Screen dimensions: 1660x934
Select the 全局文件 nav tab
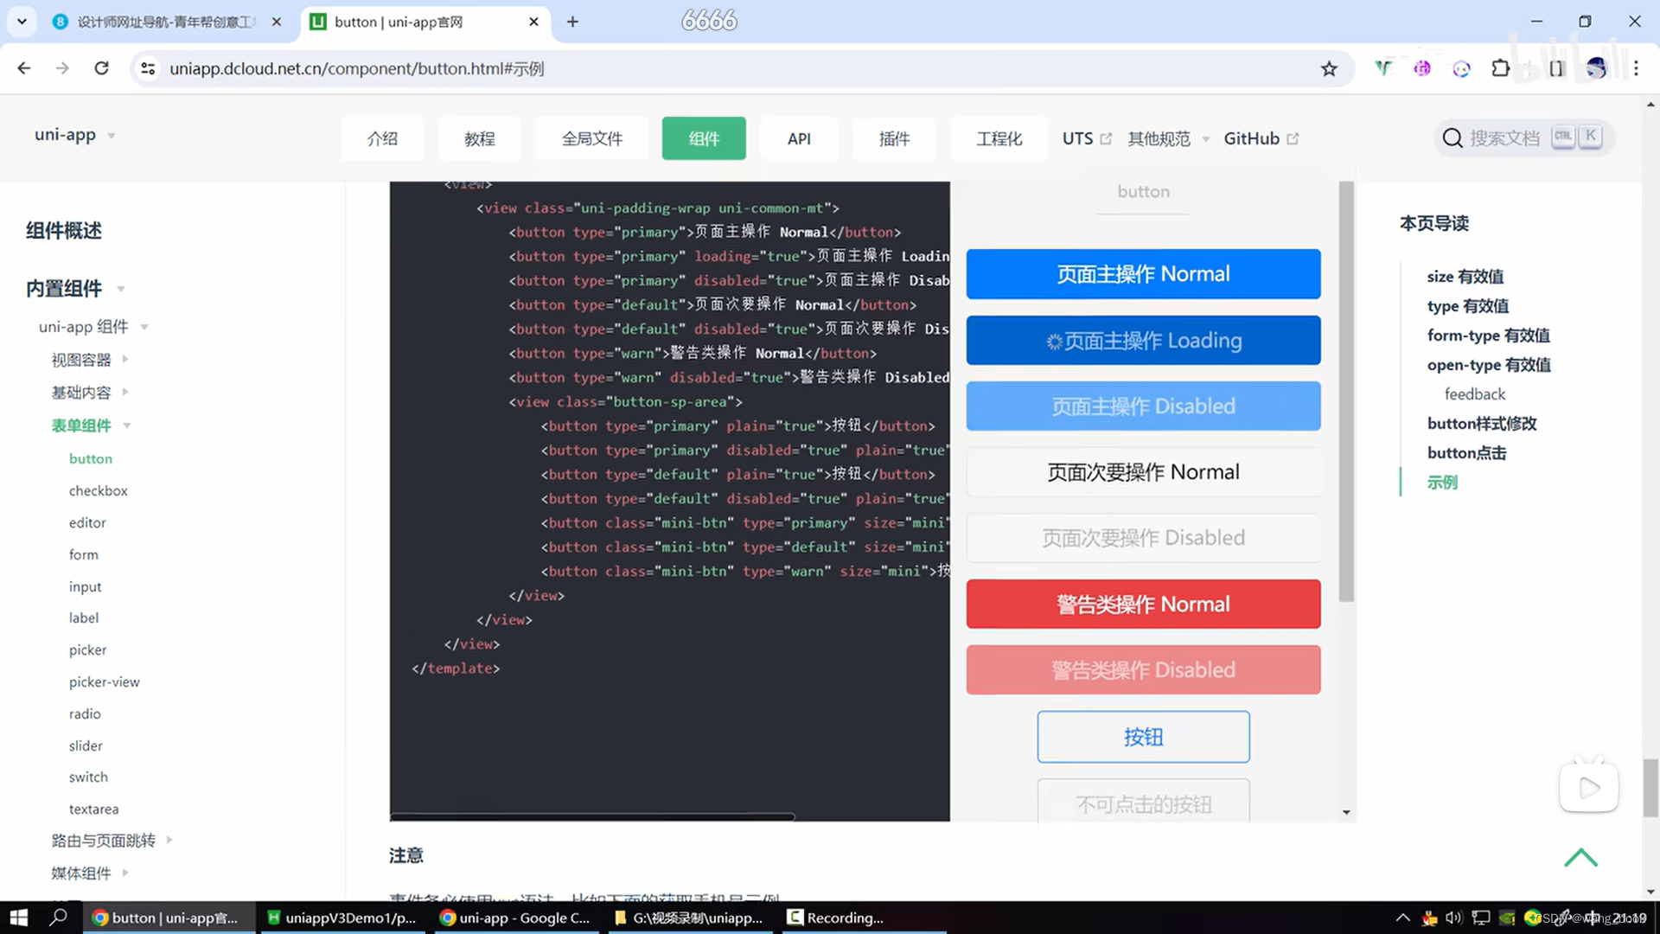pyautogui.click(x=591, y=138)
